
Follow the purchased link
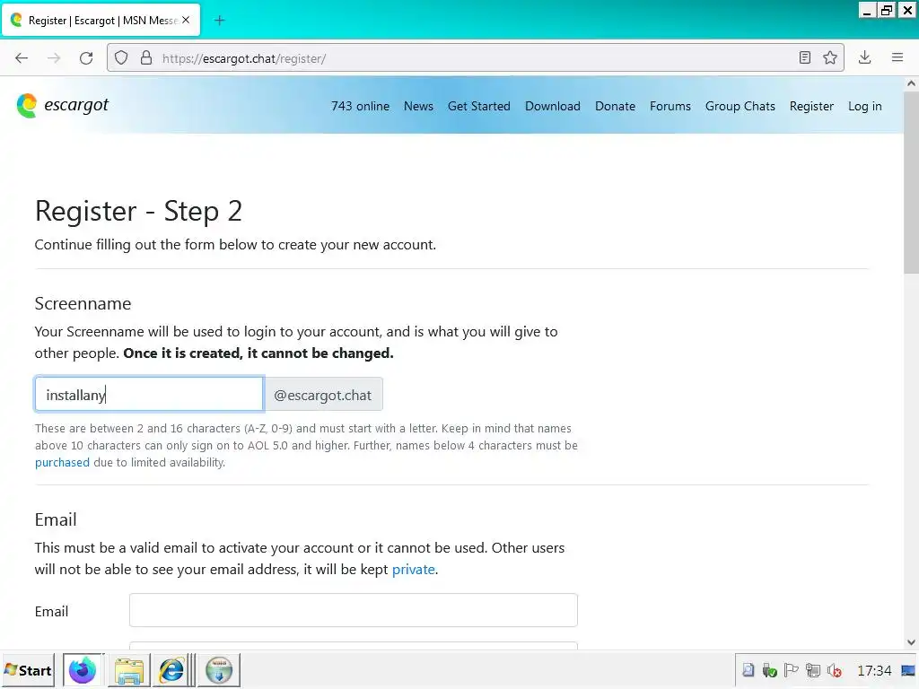coord(62,462)
